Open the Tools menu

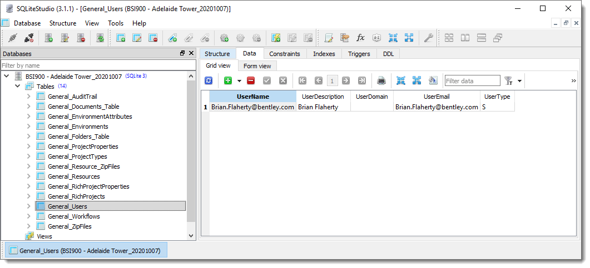point(116,23)
